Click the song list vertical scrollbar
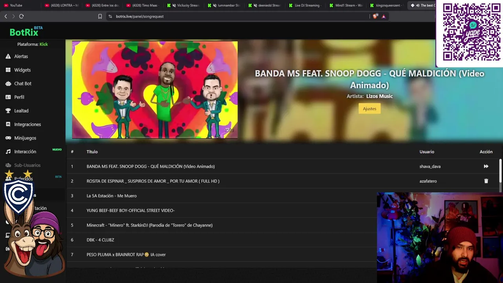 (500, 171)
